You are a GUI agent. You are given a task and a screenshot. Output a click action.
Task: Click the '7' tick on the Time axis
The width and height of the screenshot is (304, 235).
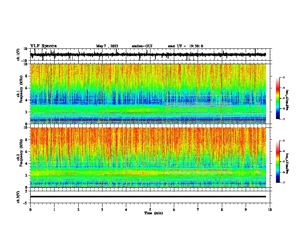pos(198,210)
